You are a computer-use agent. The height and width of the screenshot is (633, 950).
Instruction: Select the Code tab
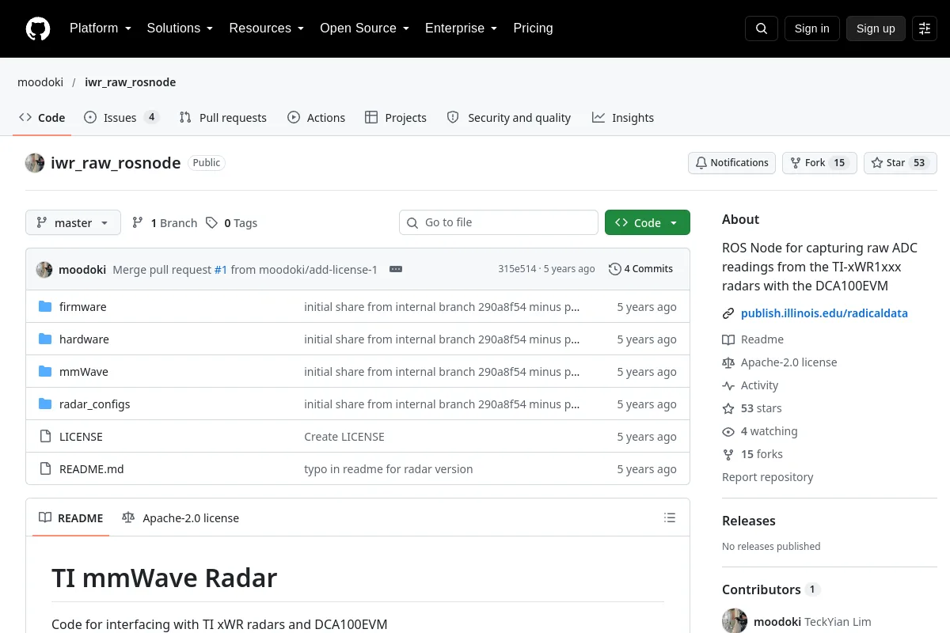click(43, 118)
